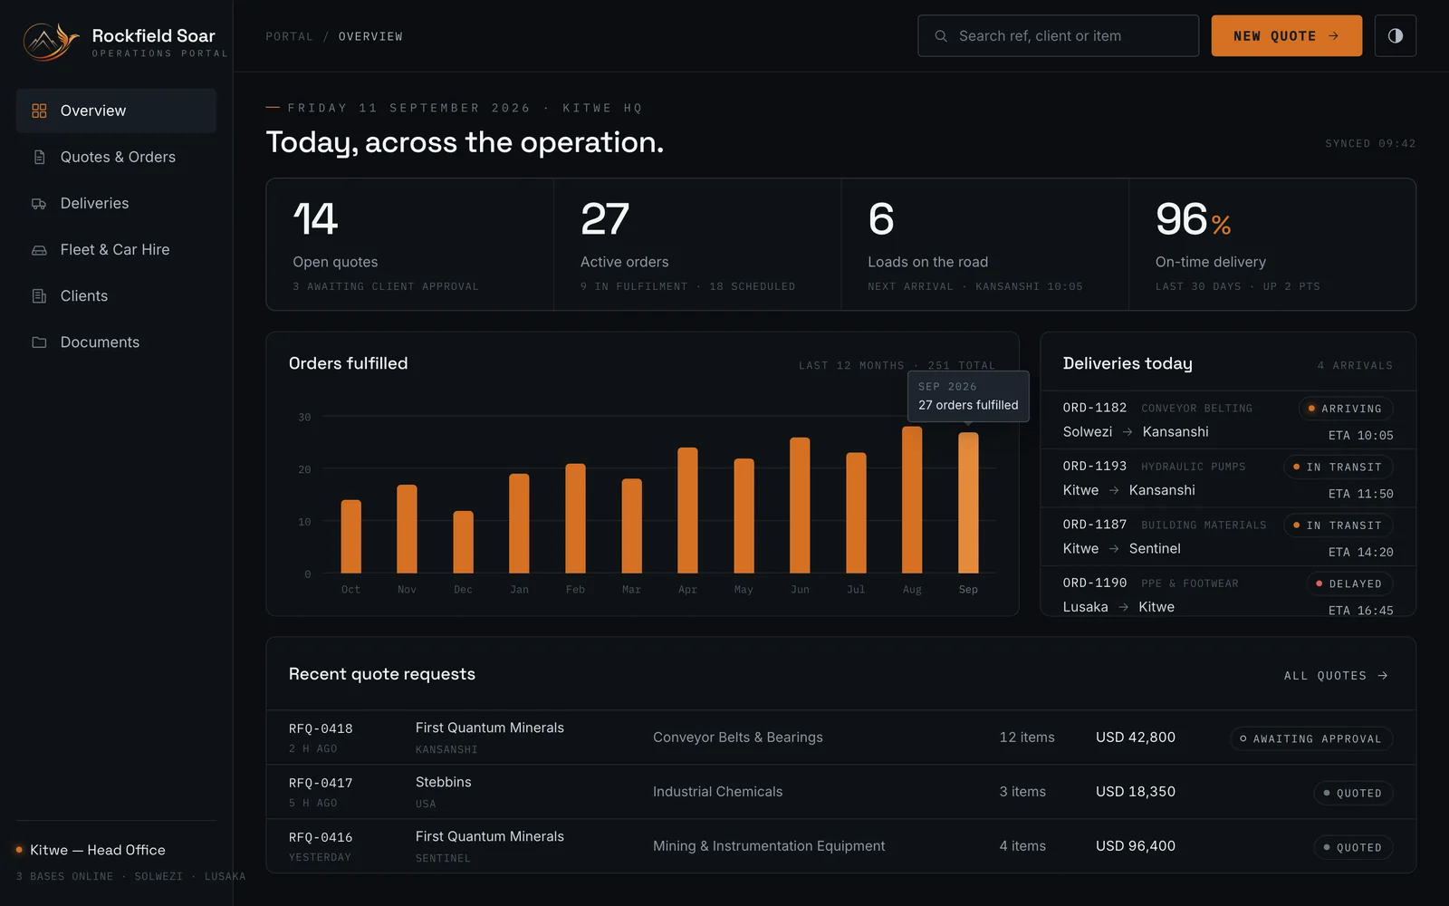Open the Overview menu item
The image size is (1449, 906).
tap(116, 111)
